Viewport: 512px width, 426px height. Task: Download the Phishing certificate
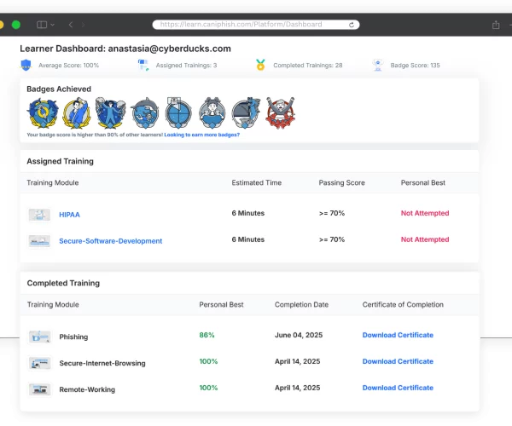click(398, 336)
